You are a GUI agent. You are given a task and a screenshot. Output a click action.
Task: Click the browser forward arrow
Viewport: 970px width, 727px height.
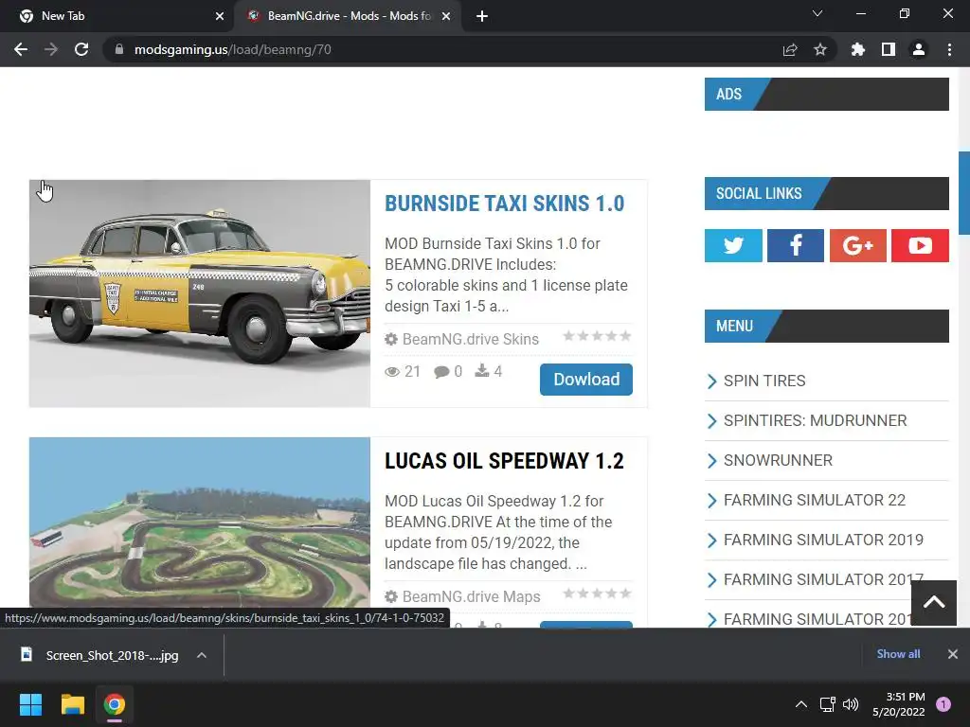pyautogui.click(x=51, y=49)
